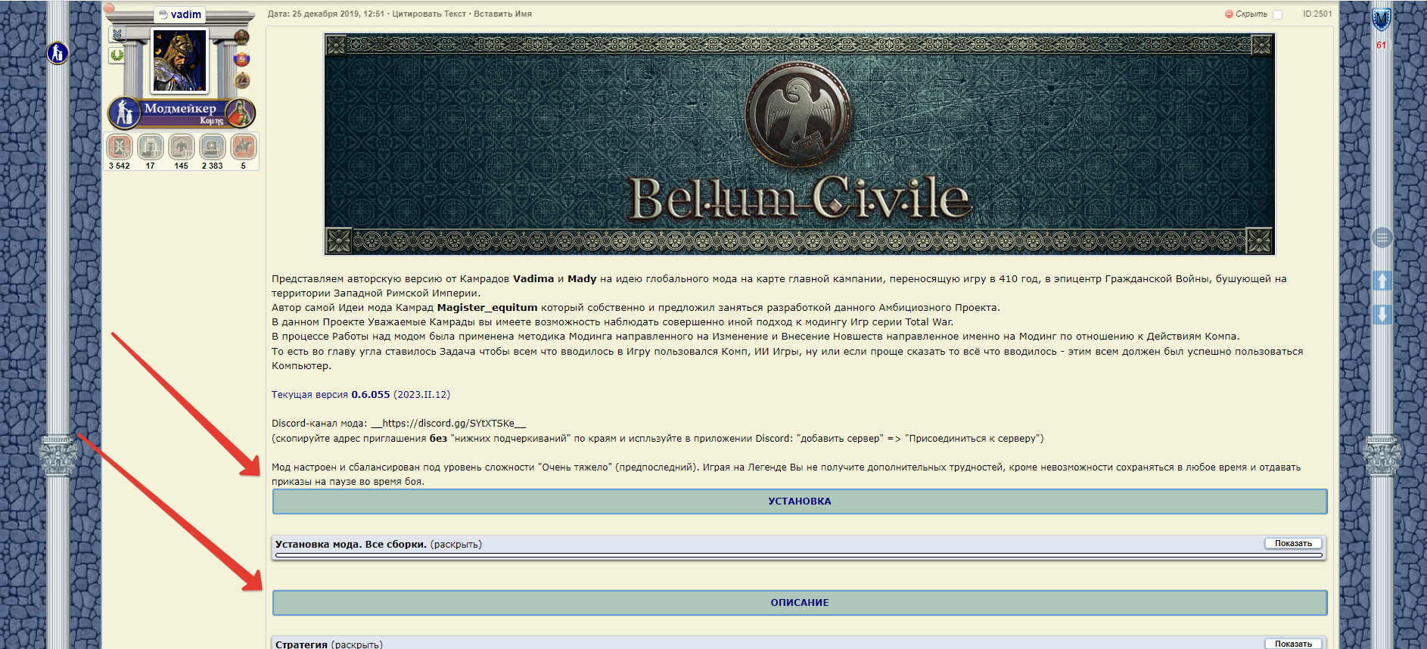Tick the checkbox next to Скрыть
Viewport: 1427px width, 649px height.
tap(1277, 14)
